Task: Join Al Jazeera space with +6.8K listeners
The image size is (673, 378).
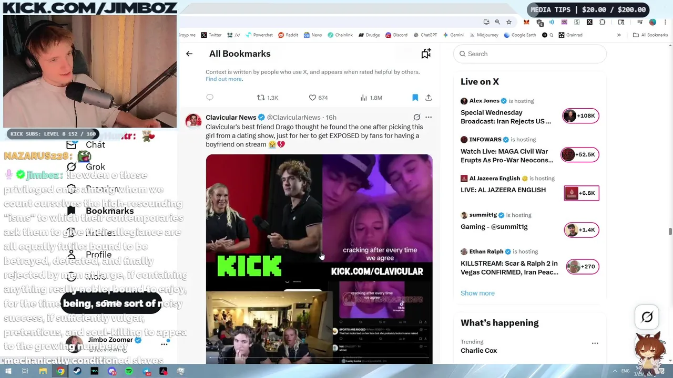Action: point(581,193)
